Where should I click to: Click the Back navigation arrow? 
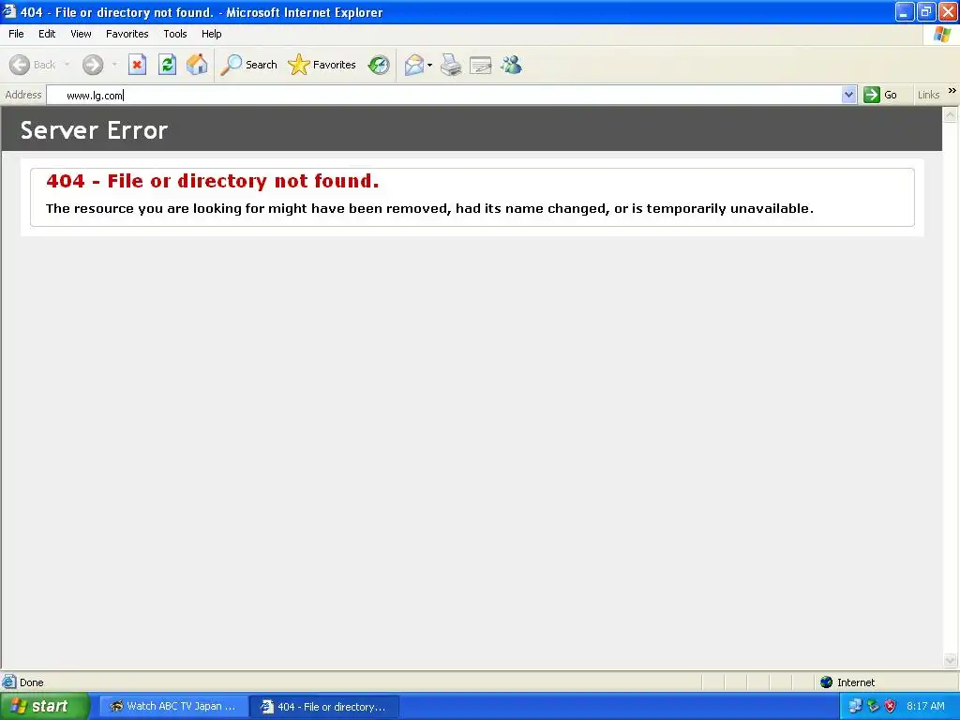(x=20, y=65)
